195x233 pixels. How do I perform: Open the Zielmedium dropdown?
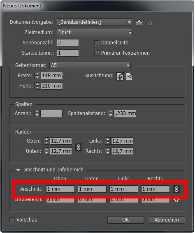(x=95, y=32)
